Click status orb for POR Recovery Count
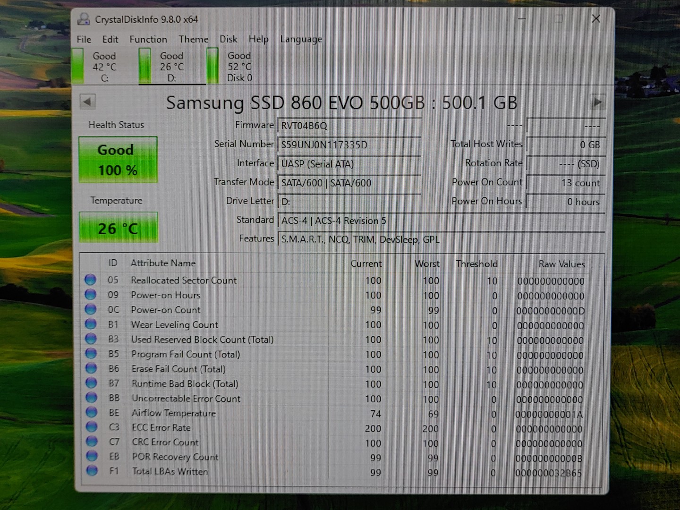 [92, 456]
